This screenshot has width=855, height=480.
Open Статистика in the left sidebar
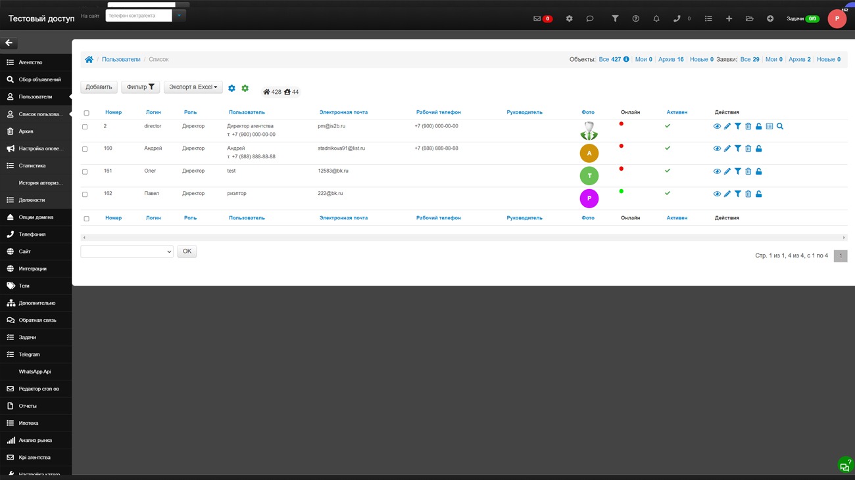32,165
